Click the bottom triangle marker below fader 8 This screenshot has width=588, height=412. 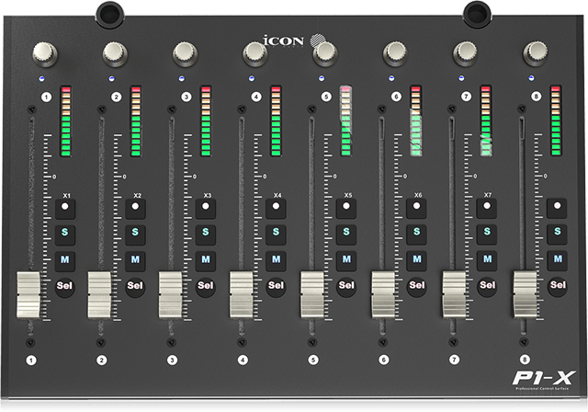[x=524, y=342]
